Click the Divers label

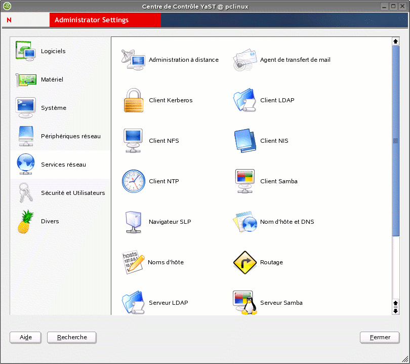pyautogui.click(x=50, y=221)
